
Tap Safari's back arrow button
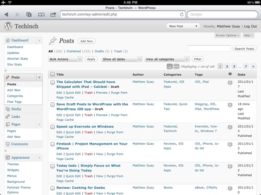pyautogui.click(x=6, y=15)
